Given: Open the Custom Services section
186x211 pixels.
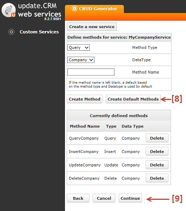Looking at the screenshot, I should (39, 32).
